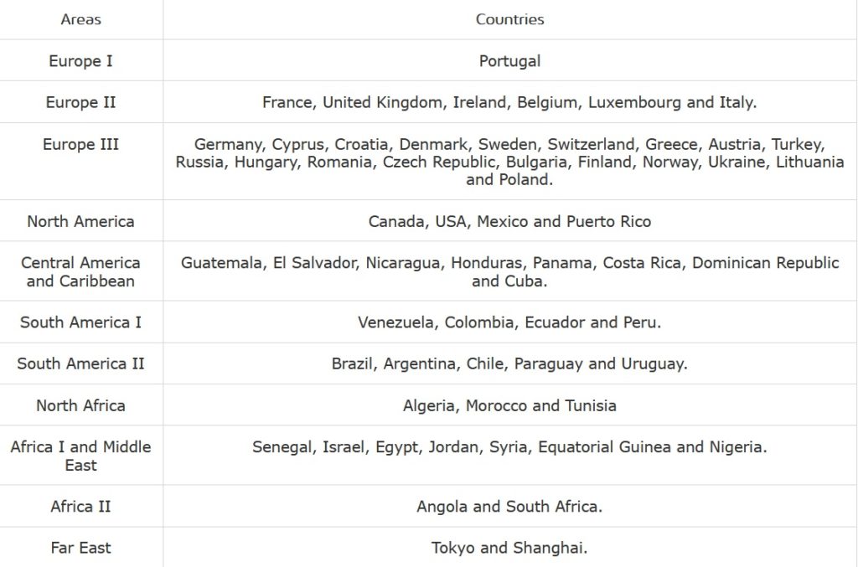Screen dimensions: 858x567
Task: Select the North America area cell
Action: pos(80,222)
